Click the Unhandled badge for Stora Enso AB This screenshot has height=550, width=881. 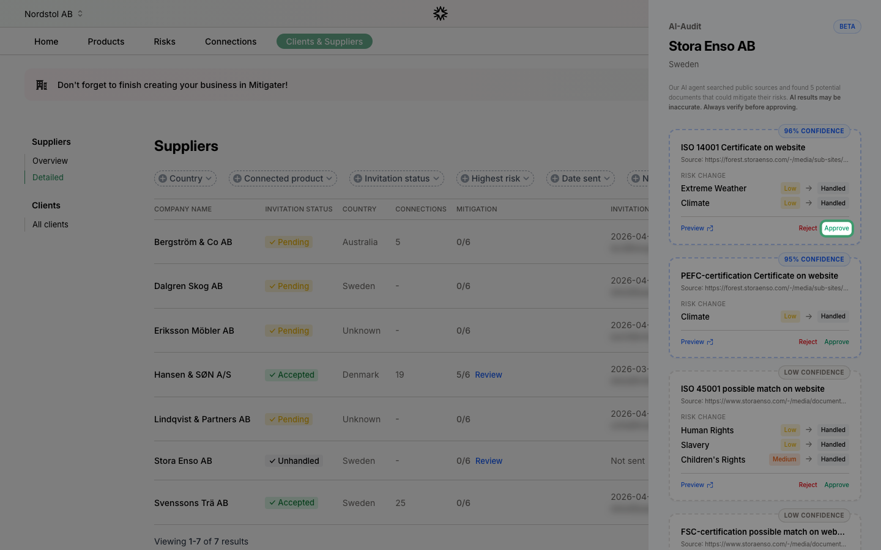pos(294,461)
